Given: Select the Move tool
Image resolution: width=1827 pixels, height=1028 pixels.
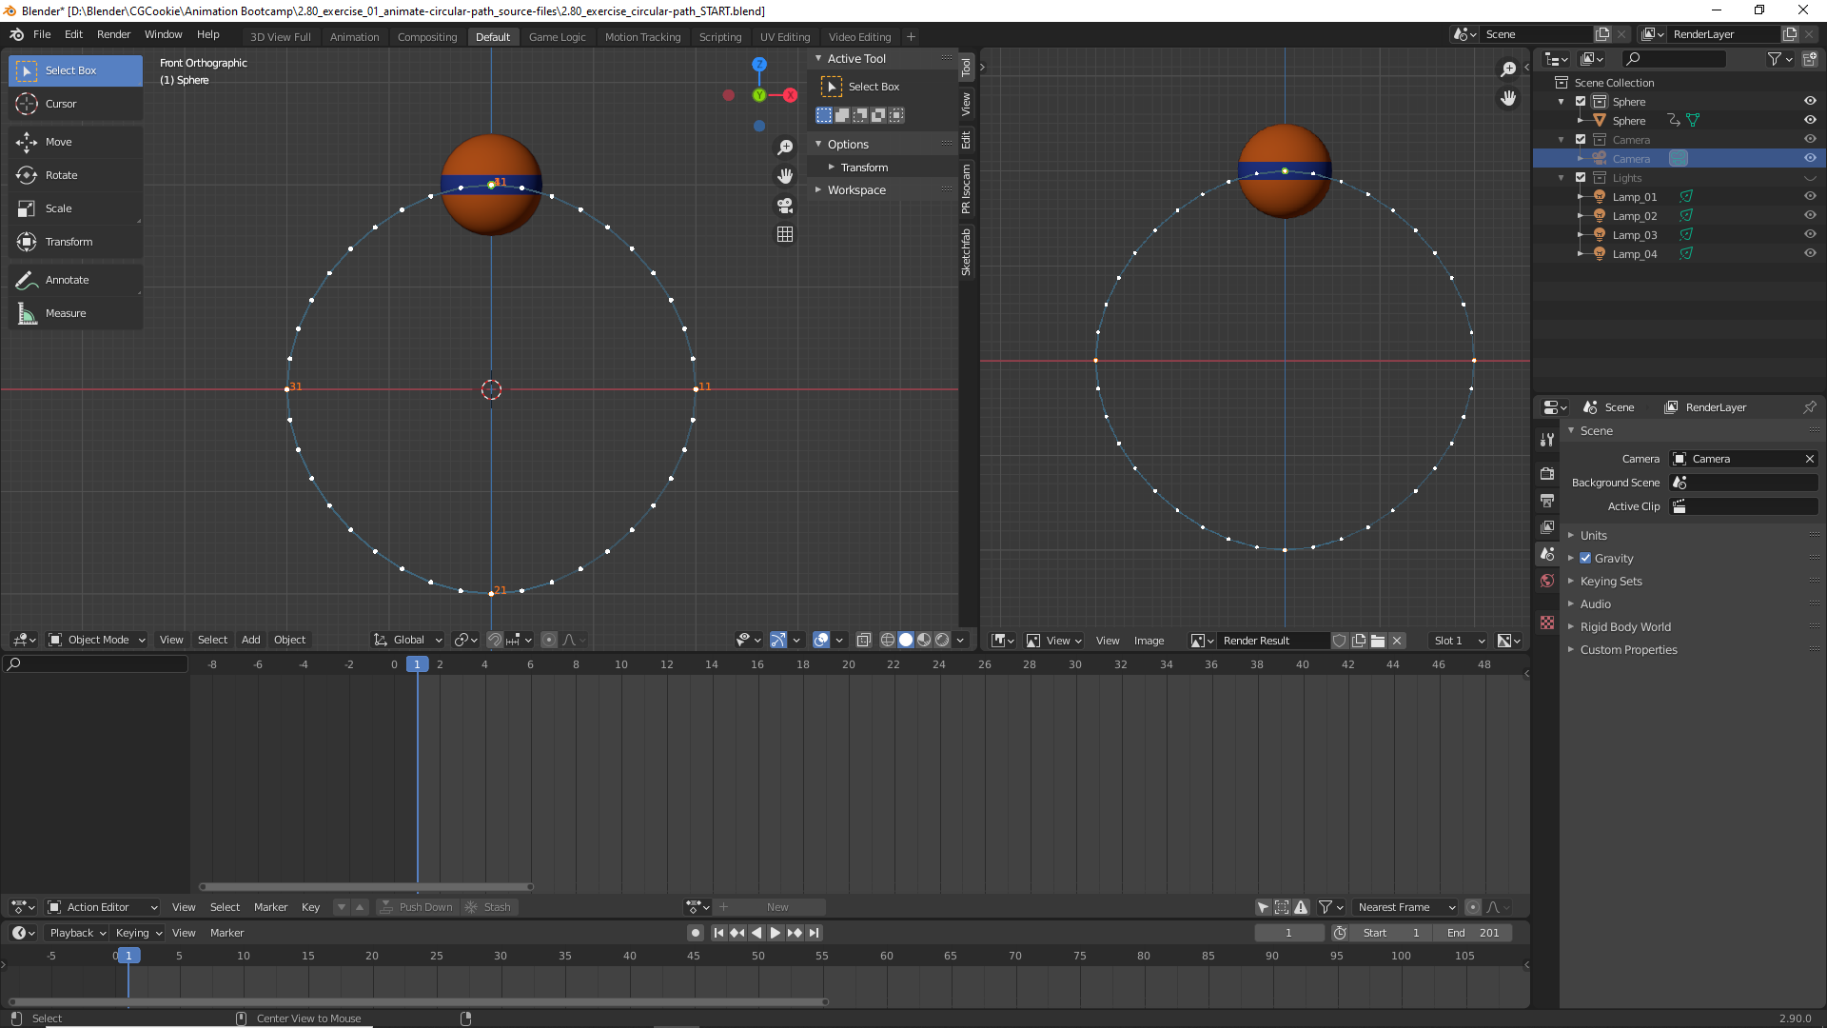Looking at the screenshot, I should 59,142.
